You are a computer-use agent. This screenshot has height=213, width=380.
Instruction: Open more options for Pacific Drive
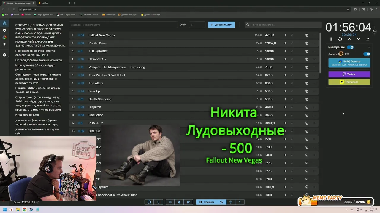click(x=314, y=43)
